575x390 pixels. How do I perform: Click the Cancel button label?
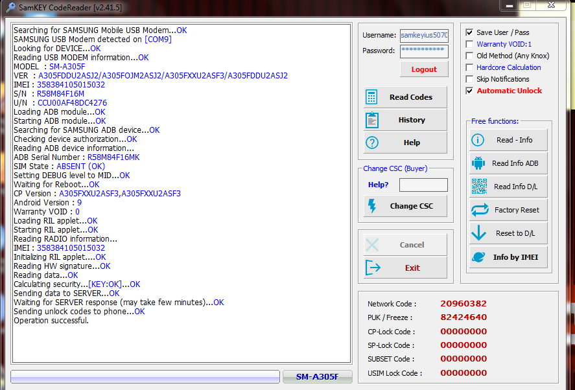pyautogui.click(x=412, y=245)
